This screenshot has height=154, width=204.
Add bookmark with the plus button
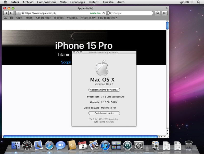(x=18, y=13)
